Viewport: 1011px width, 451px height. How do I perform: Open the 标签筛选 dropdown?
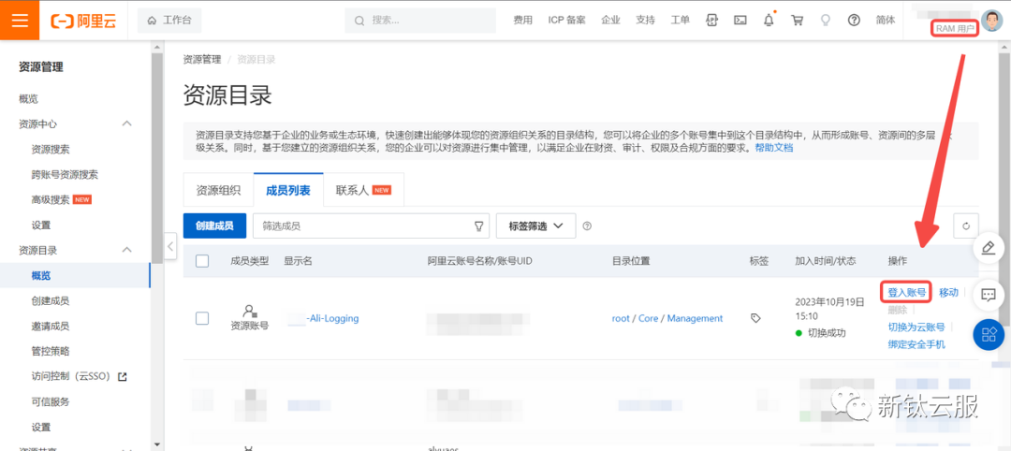(535, 226)
